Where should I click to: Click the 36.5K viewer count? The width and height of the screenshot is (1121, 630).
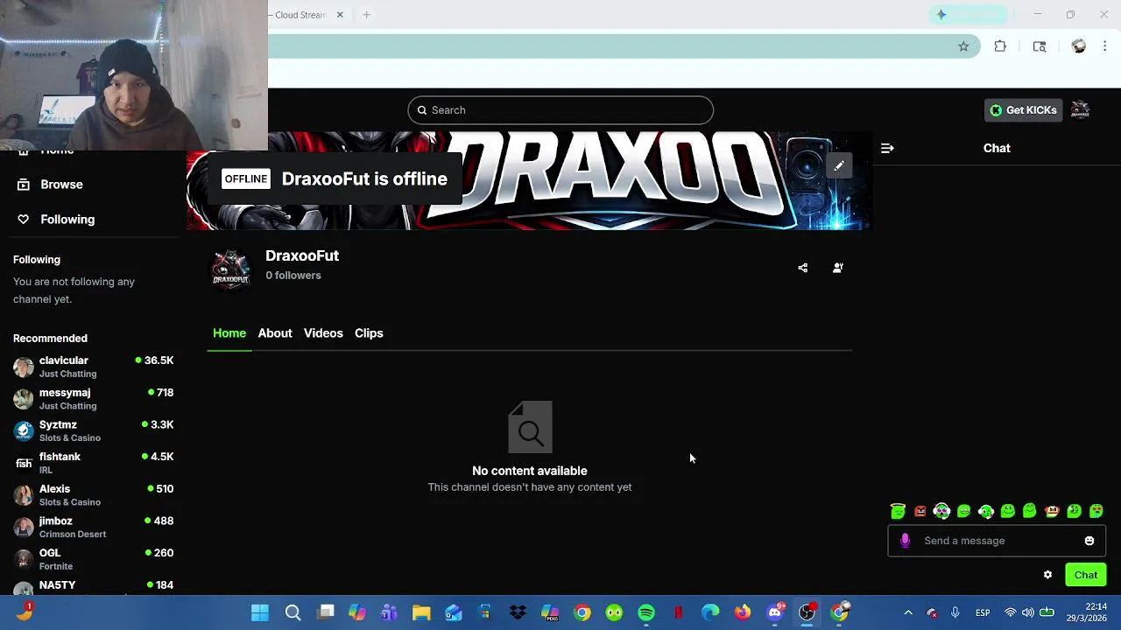pos(159,360)
